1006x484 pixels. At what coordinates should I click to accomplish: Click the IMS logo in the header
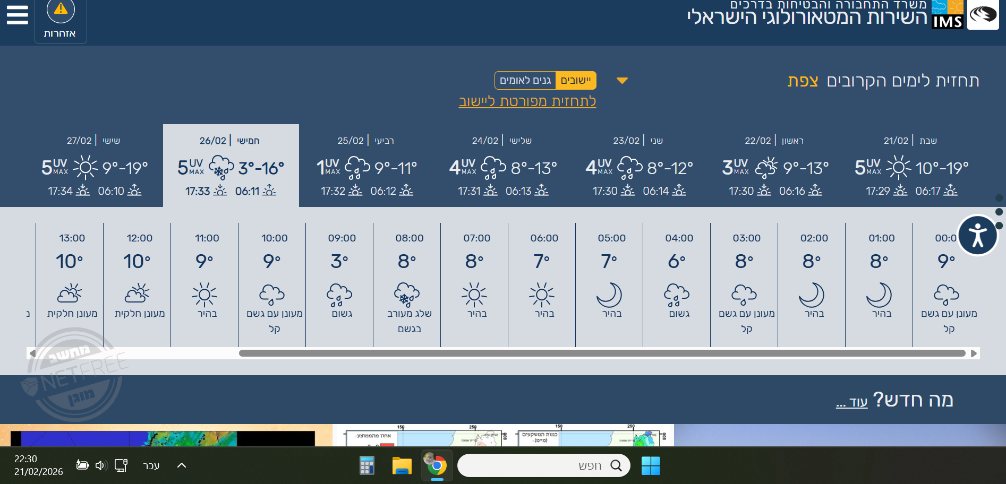pos(947,15)
